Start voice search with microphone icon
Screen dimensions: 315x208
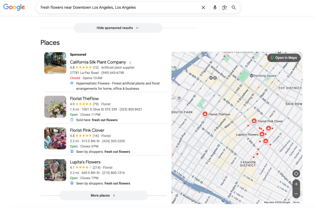[215, 8]
